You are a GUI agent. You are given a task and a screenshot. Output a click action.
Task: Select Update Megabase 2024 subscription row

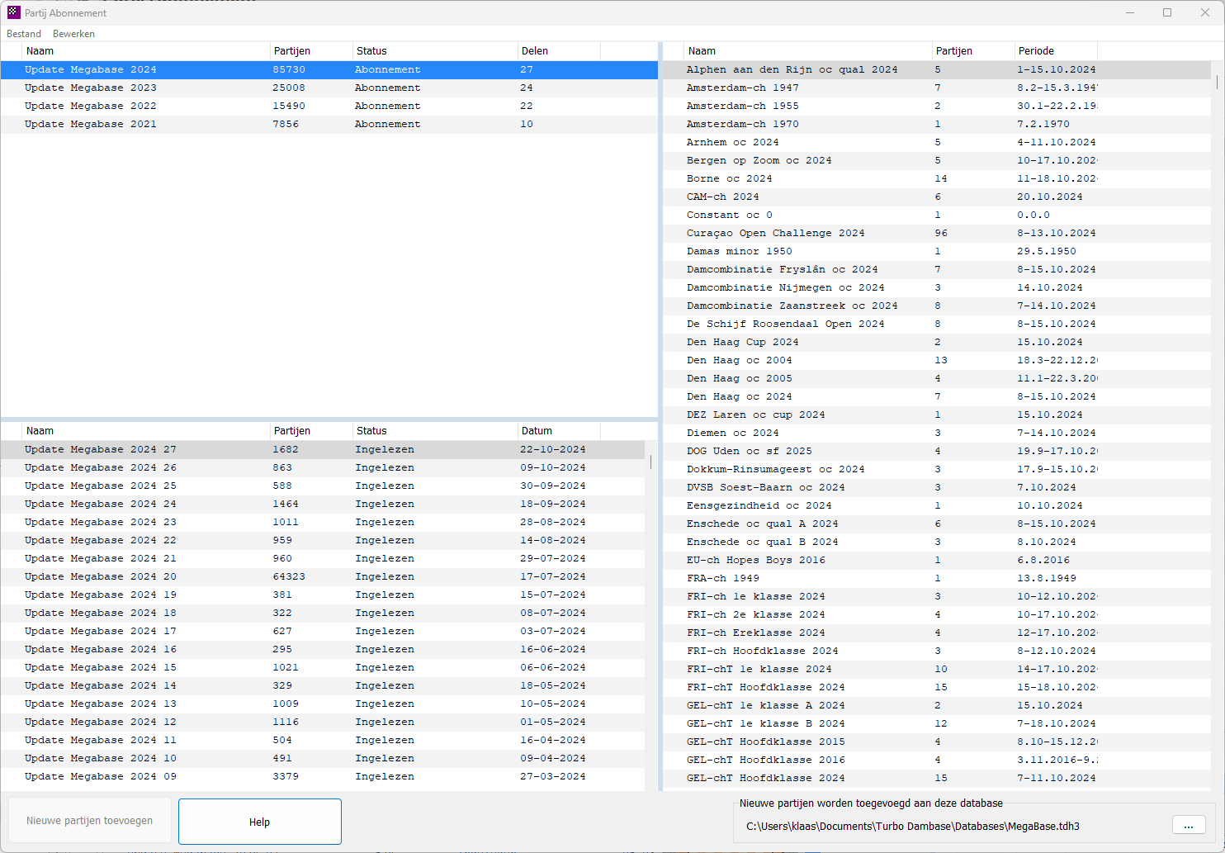[x=329, y=70]
